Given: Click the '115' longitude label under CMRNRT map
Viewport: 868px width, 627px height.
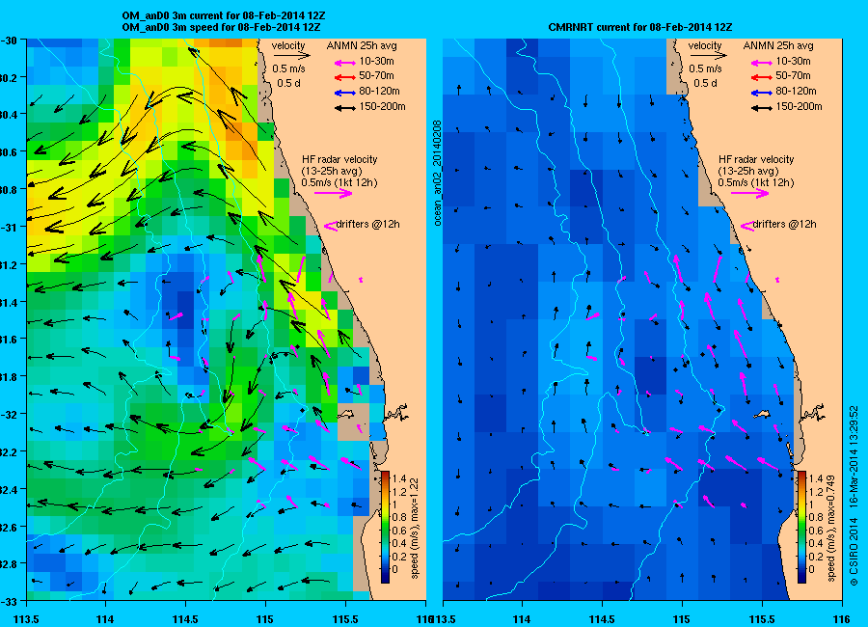Looking at the screenshot, I should pos(682,619).
